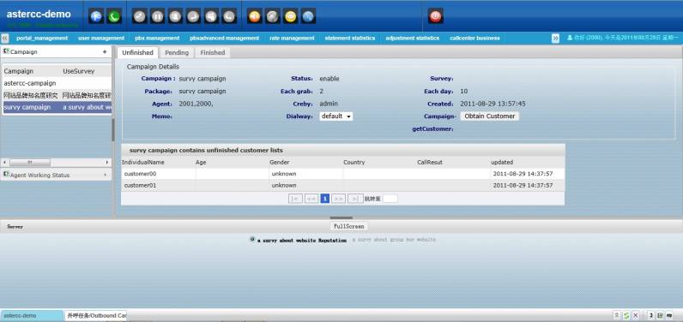The image size is (683, 322).
Task: Click the yellow message icon
Action: [x=291, y=16]
